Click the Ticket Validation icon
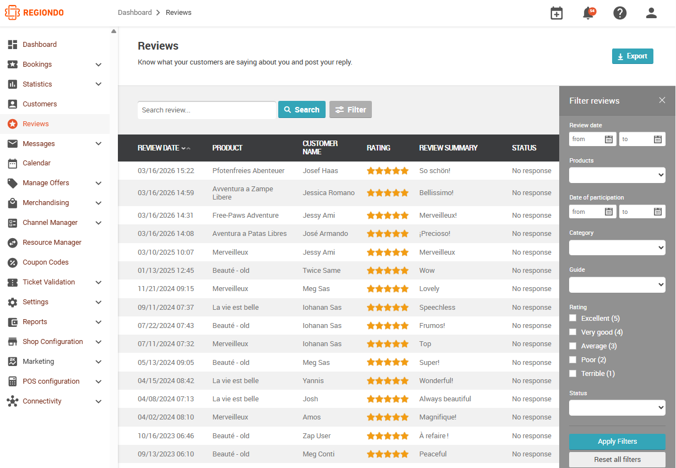 [13, 282]
